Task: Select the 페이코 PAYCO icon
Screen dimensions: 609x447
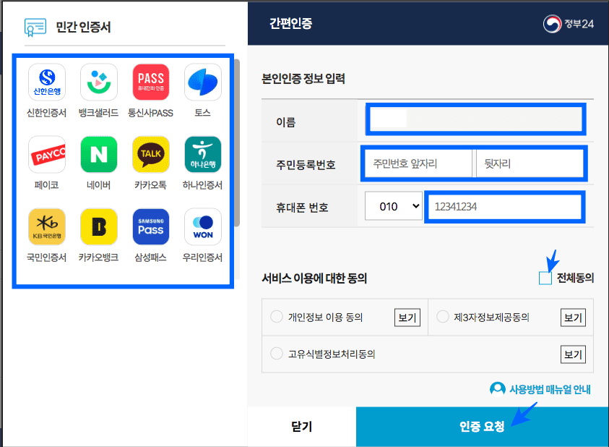Action: tap(47, 155)
